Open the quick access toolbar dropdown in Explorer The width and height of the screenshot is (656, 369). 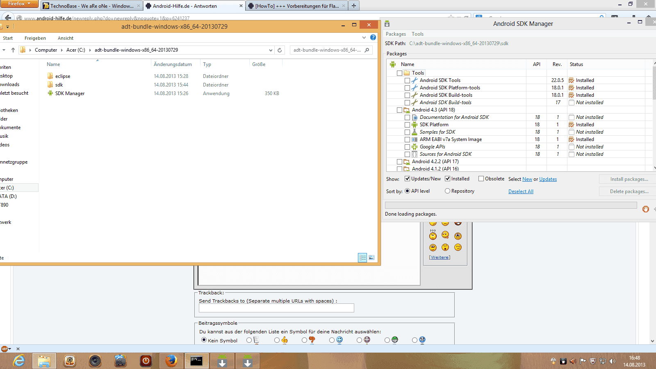point(8,27)
